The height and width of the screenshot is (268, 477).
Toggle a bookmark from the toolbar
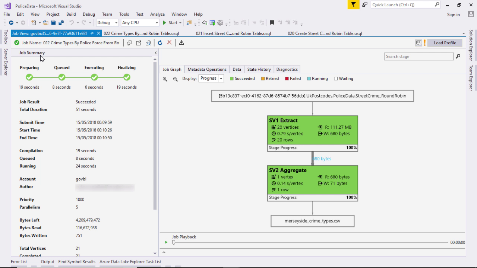[x=272, y=23]
